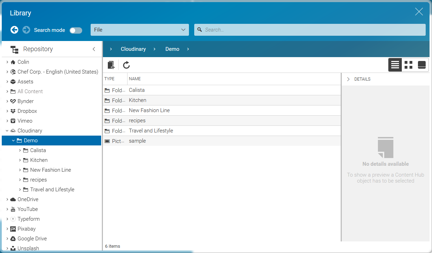Click the back navigation arrow

14,30
